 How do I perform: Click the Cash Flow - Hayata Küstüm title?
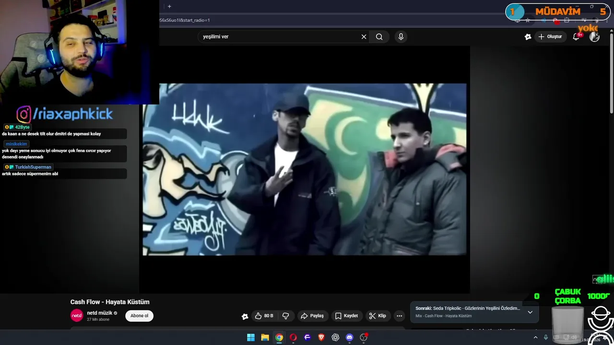pyautogui.click(x=110, y=302)
